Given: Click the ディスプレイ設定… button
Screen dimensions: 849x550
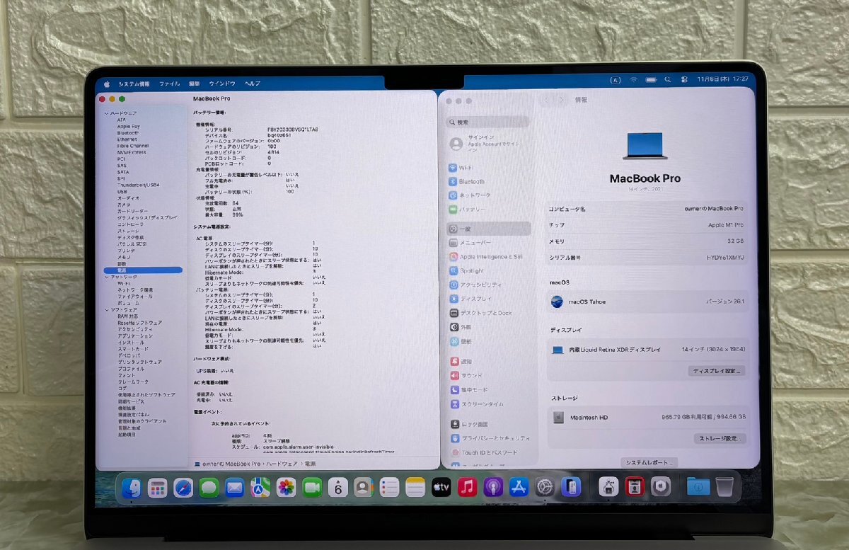Looking at the screenshot, I should (x=717, y=371).
